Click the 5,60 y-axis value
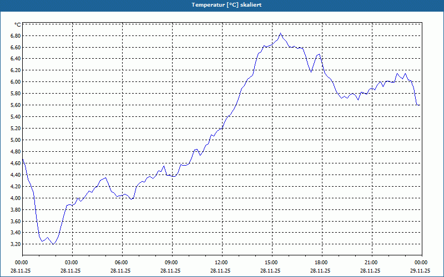The height and width of the screenshot is (277, 444). [x=16, y=105]
